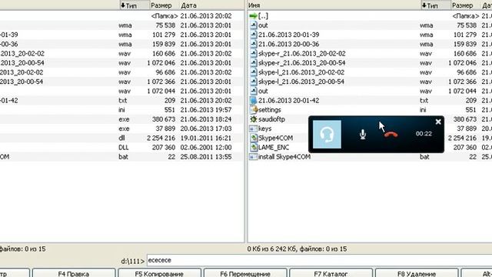492x277 pixels.
Task: Click left panel date 20.06.2013 17:03
Action: click(206, 128)
